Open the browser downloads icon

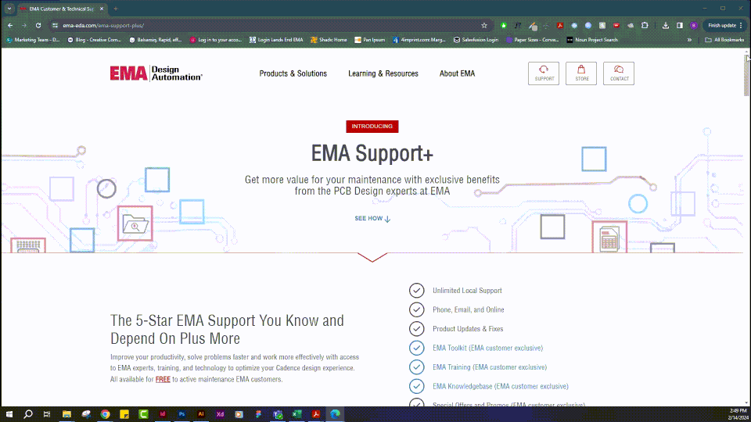(665, 25)
